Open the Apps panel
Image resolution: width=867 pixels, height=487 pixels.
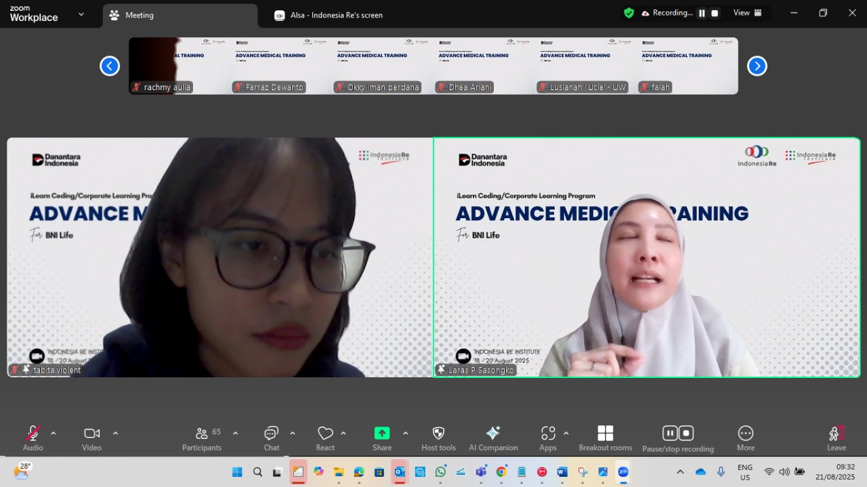(x=548, y=438)
